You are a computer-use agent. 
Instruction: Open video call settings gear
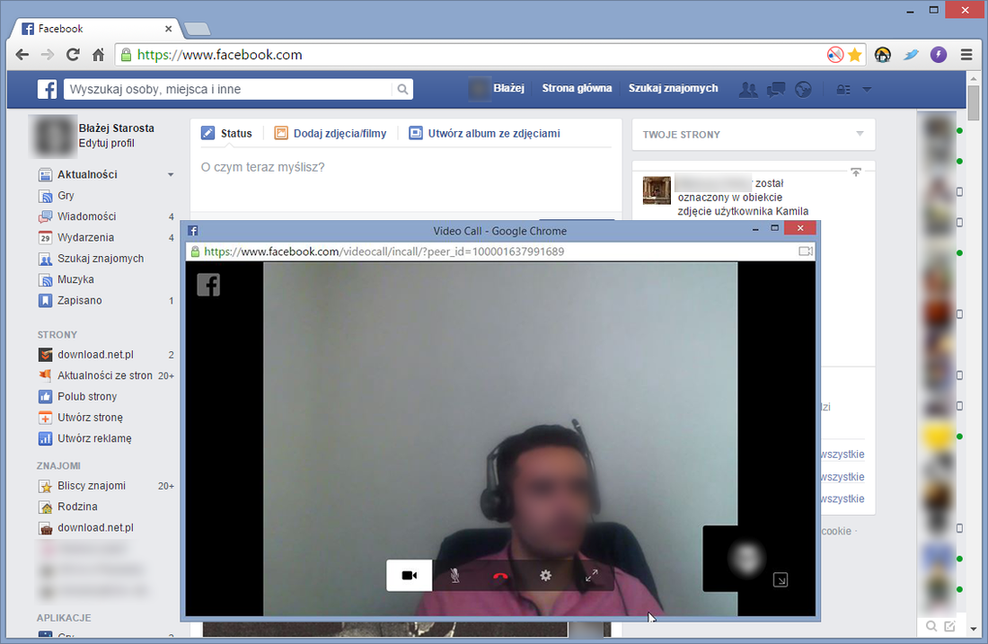(546, 576)
